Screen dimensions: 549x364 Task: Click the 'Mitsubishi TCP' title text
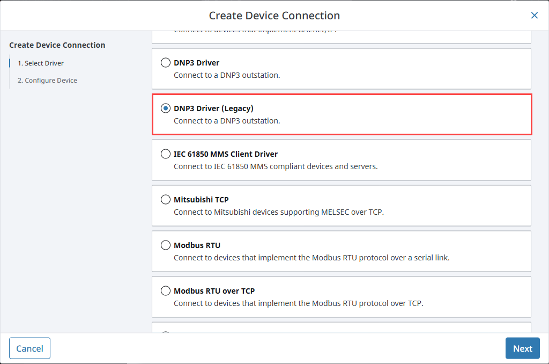201,200
